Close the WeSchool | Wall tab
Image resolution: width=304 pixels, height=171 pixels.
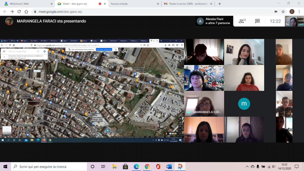52,4
